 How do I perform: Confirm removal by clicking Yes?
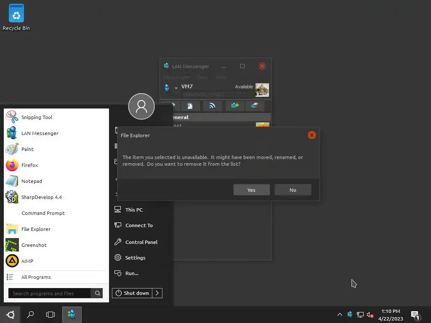pos(251,190)
